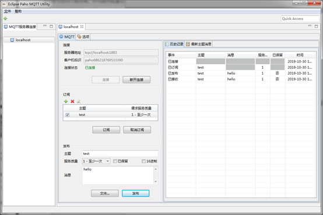Image resolution: width=323 pixels, height=215 pixels.
Task: Click the message area scroll up arrow
Action: click(x=156, y=169)
